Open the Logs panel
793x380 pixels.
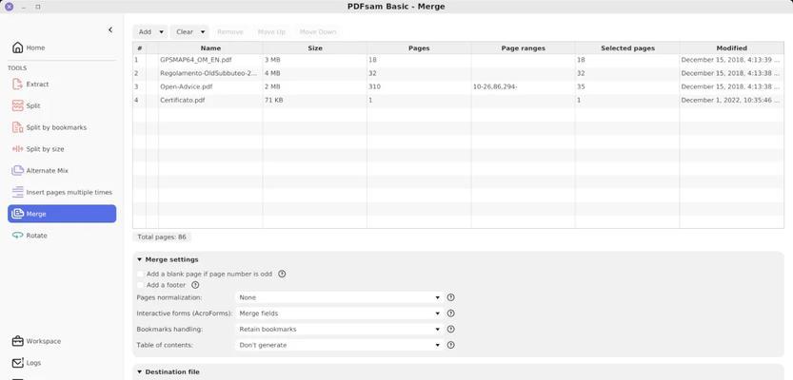click(62, 363)
